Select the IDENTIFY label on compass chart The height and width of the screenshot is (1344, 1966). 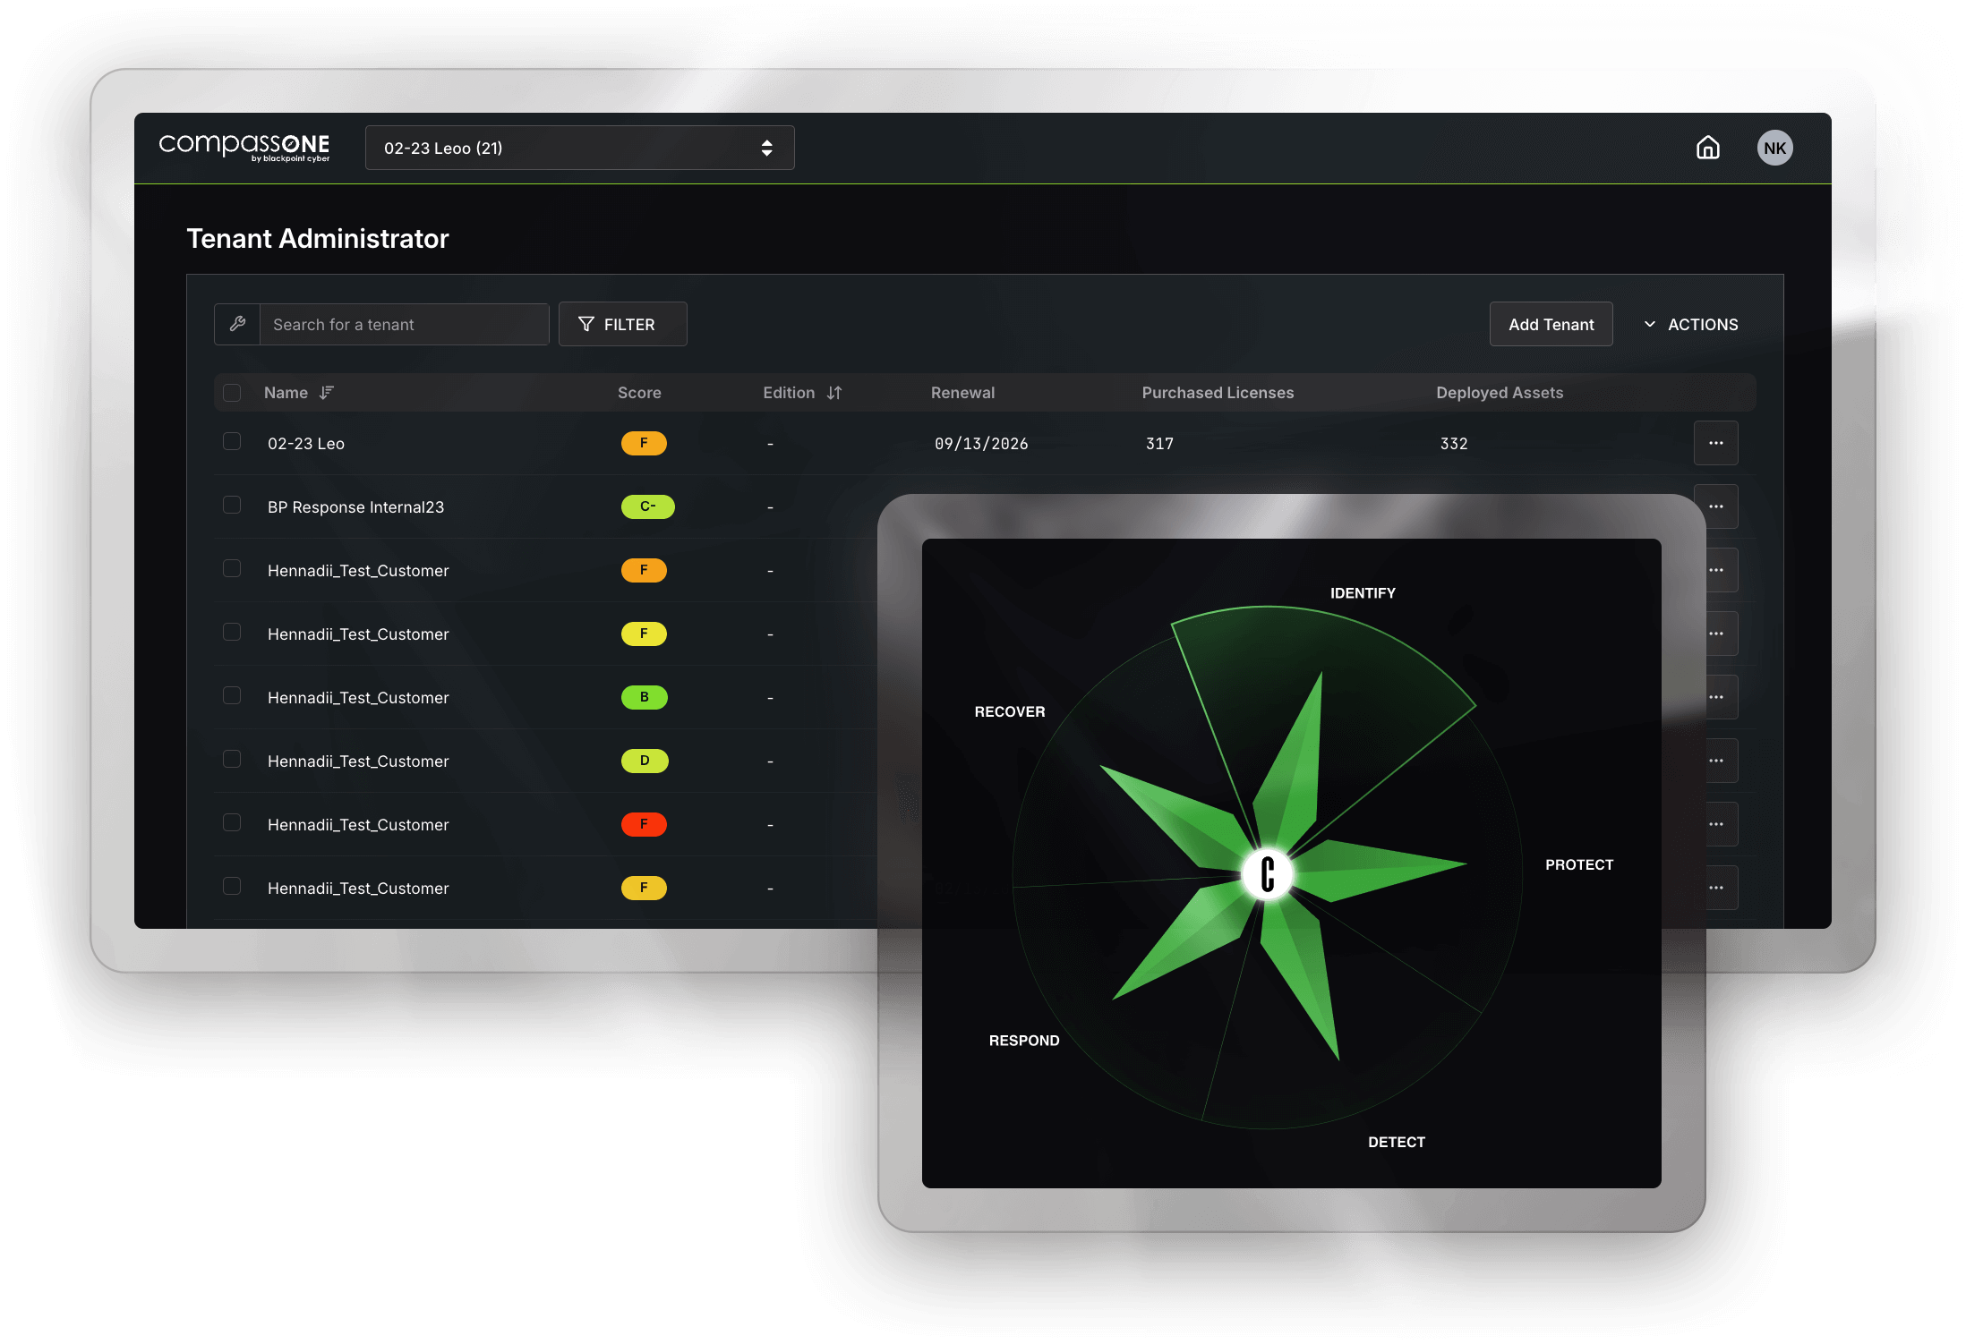point(1363,593)
